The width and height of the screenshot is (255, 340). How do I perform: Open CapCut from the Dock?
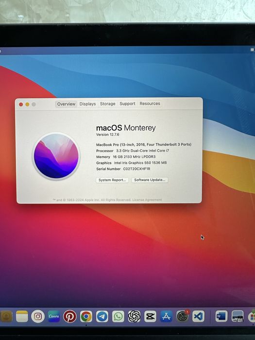click(150, 316)
